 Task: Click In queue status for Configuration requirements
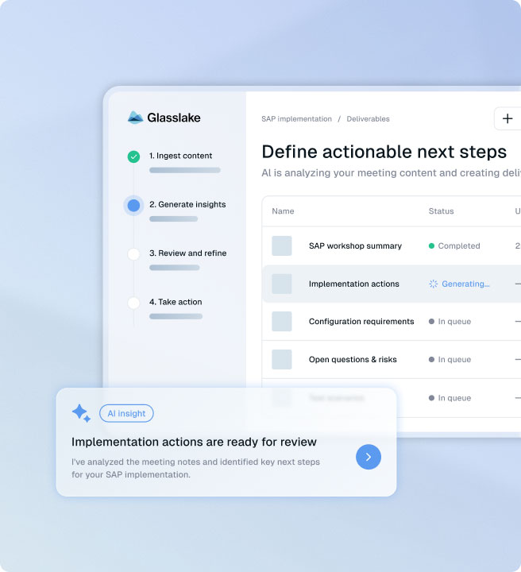pos(450,322)
